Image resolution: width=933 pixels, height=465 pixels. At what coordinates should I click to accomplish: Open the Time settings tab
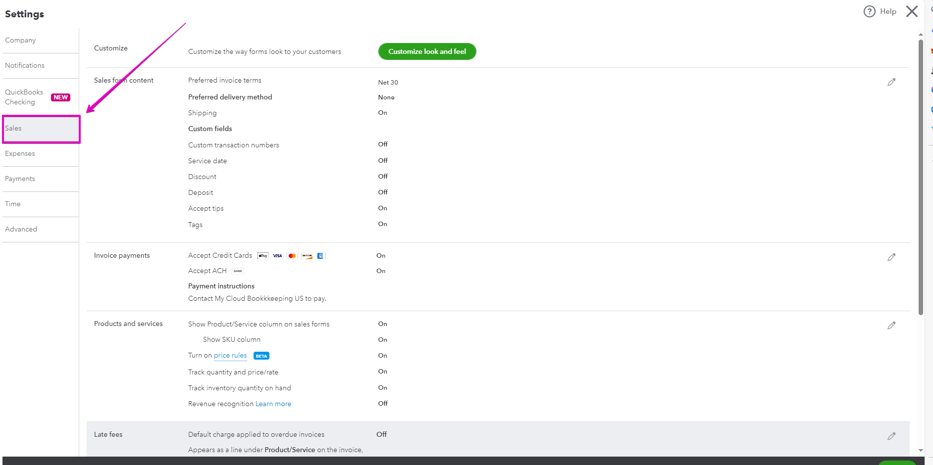point(41,204)
